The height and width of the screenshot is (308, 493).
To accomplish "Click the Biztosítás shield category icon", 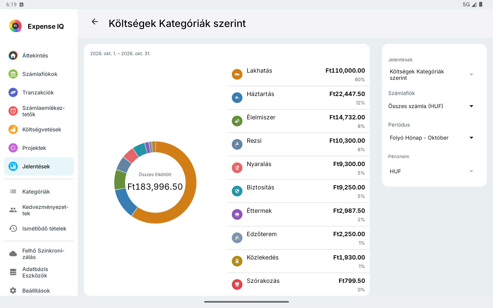I will (237, 191).
